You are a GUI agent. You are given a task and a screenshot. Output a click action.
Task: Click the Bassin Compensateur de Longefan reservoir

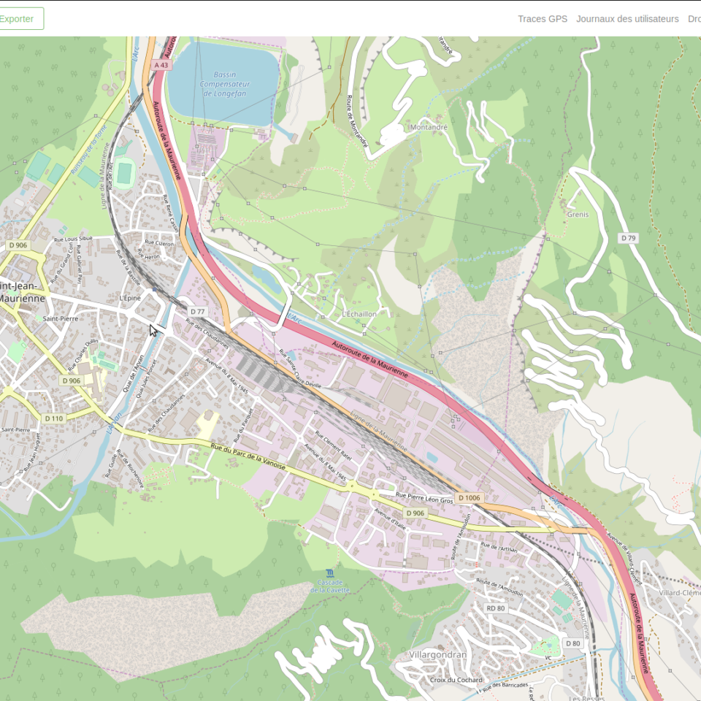226,84
